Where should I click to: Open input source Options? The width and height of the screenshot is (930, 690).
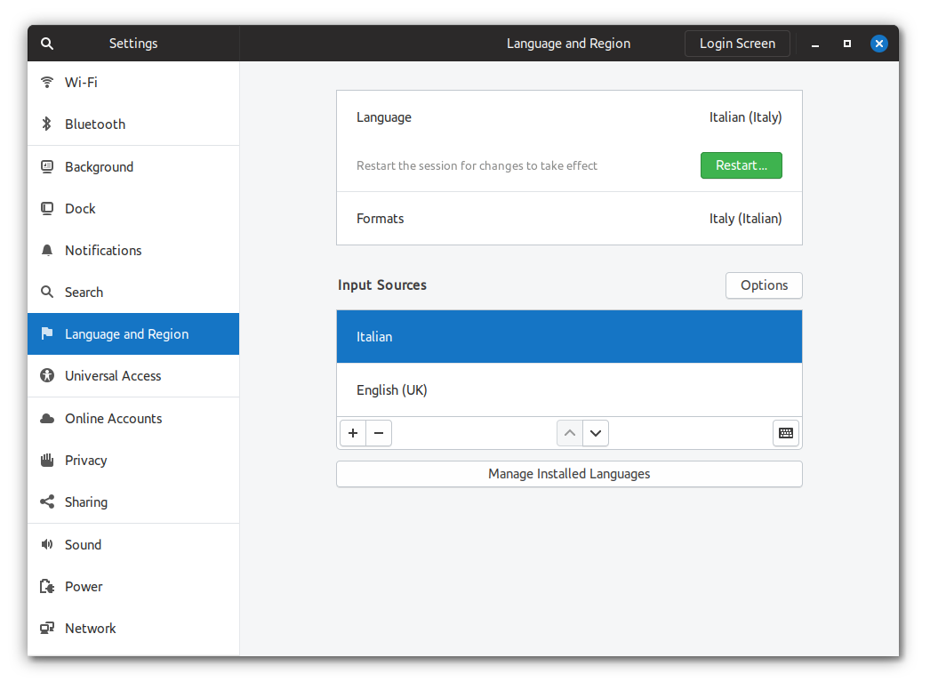pyautogui.click(x=764, y=285)
